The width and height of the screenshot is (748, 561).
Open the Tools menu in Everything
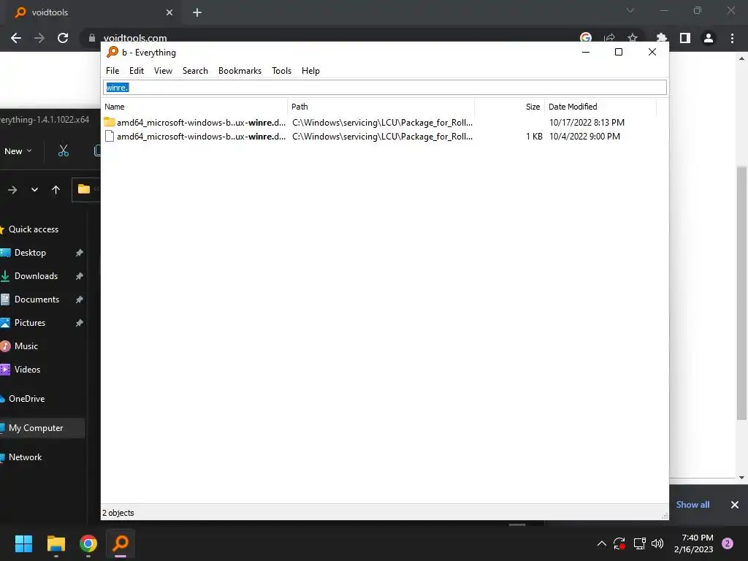coord(281,71)
